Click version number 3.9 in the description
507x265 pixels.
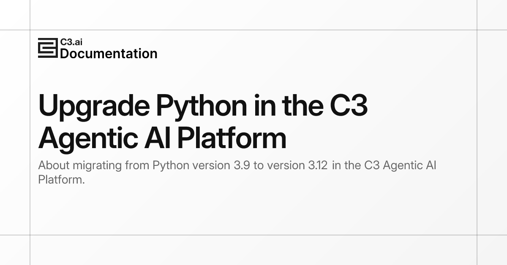click(242, 165)
